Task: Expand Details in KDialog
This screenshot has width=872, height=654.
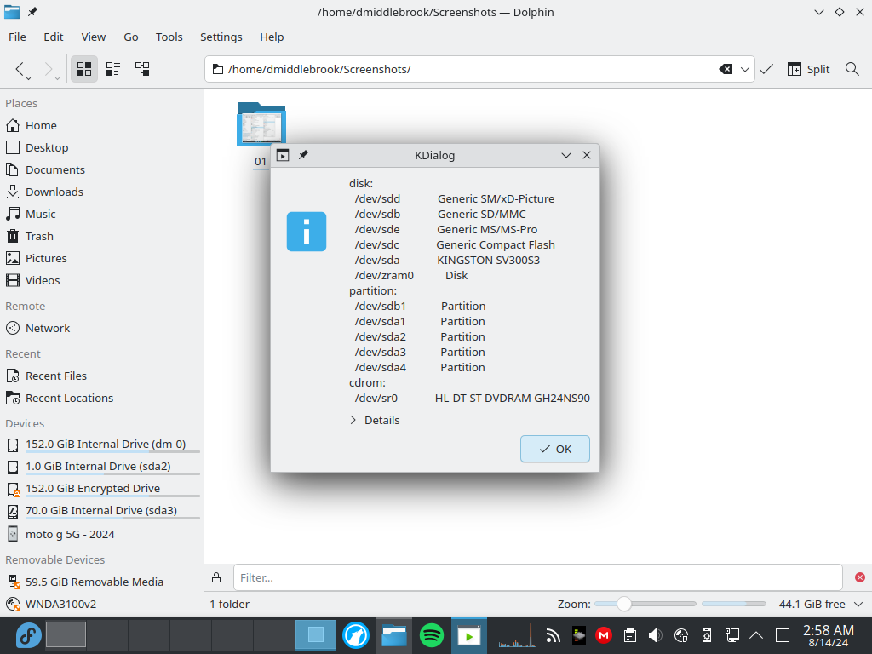Action: [375, 421]
